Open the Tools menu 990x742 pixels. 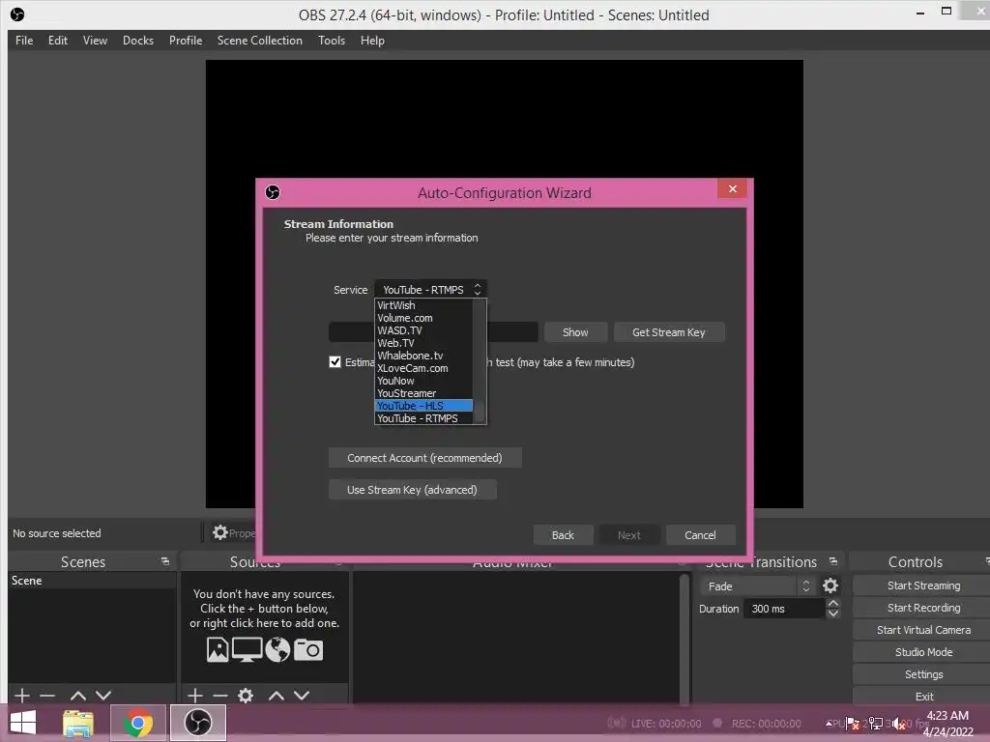[x=332, y=41]
